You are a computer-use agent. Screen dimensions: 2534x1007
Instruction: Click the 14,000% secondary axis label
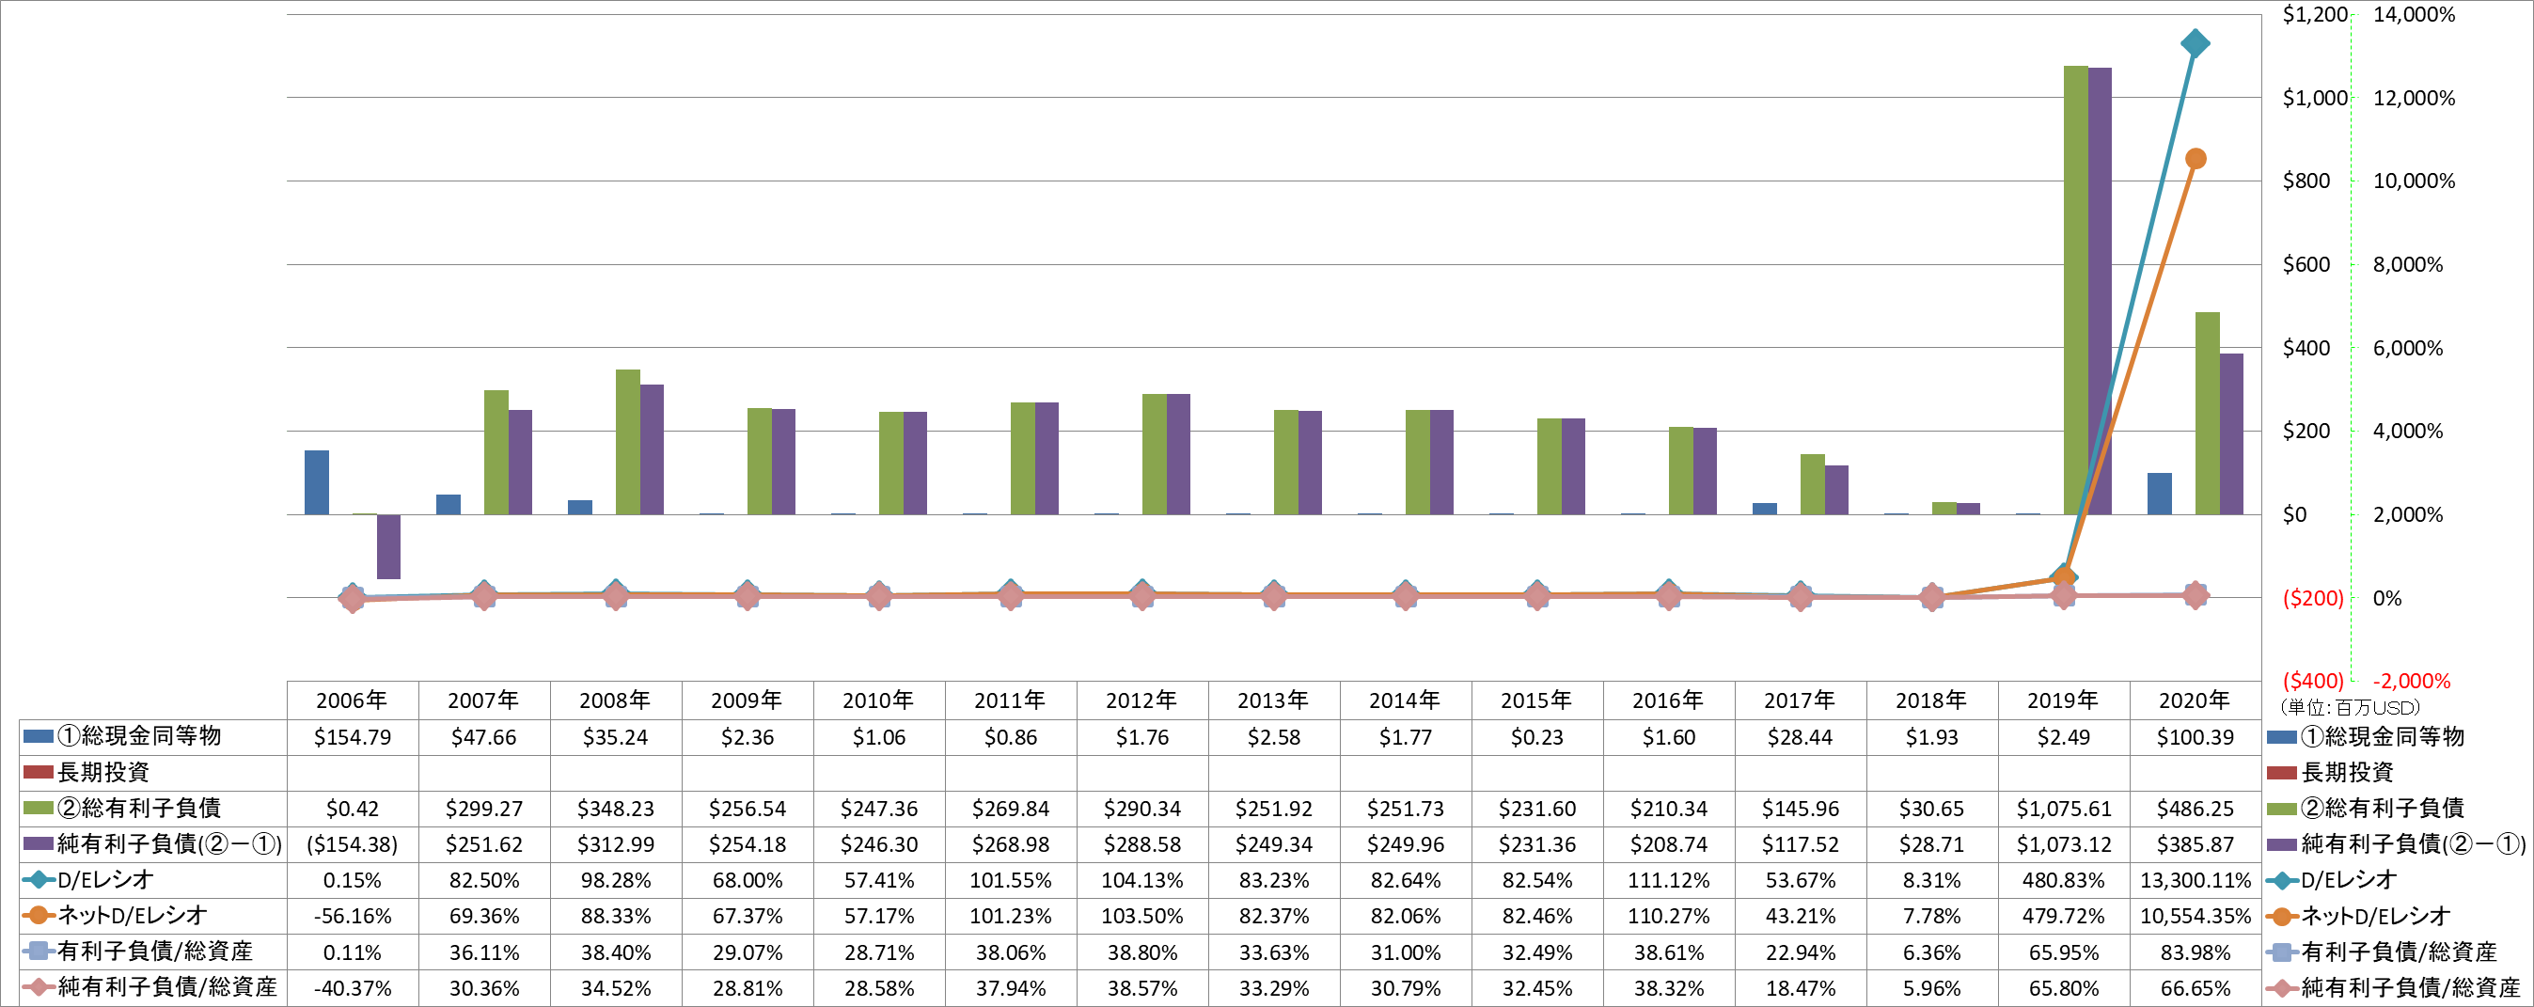pyautogui.click(x=2414, y=15)
